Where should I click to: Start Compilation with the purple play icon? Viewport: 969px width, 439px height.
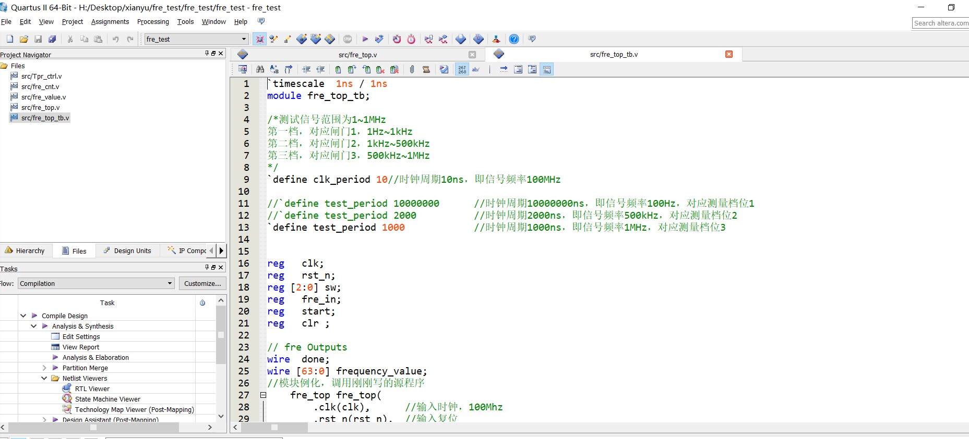(365, 39)
